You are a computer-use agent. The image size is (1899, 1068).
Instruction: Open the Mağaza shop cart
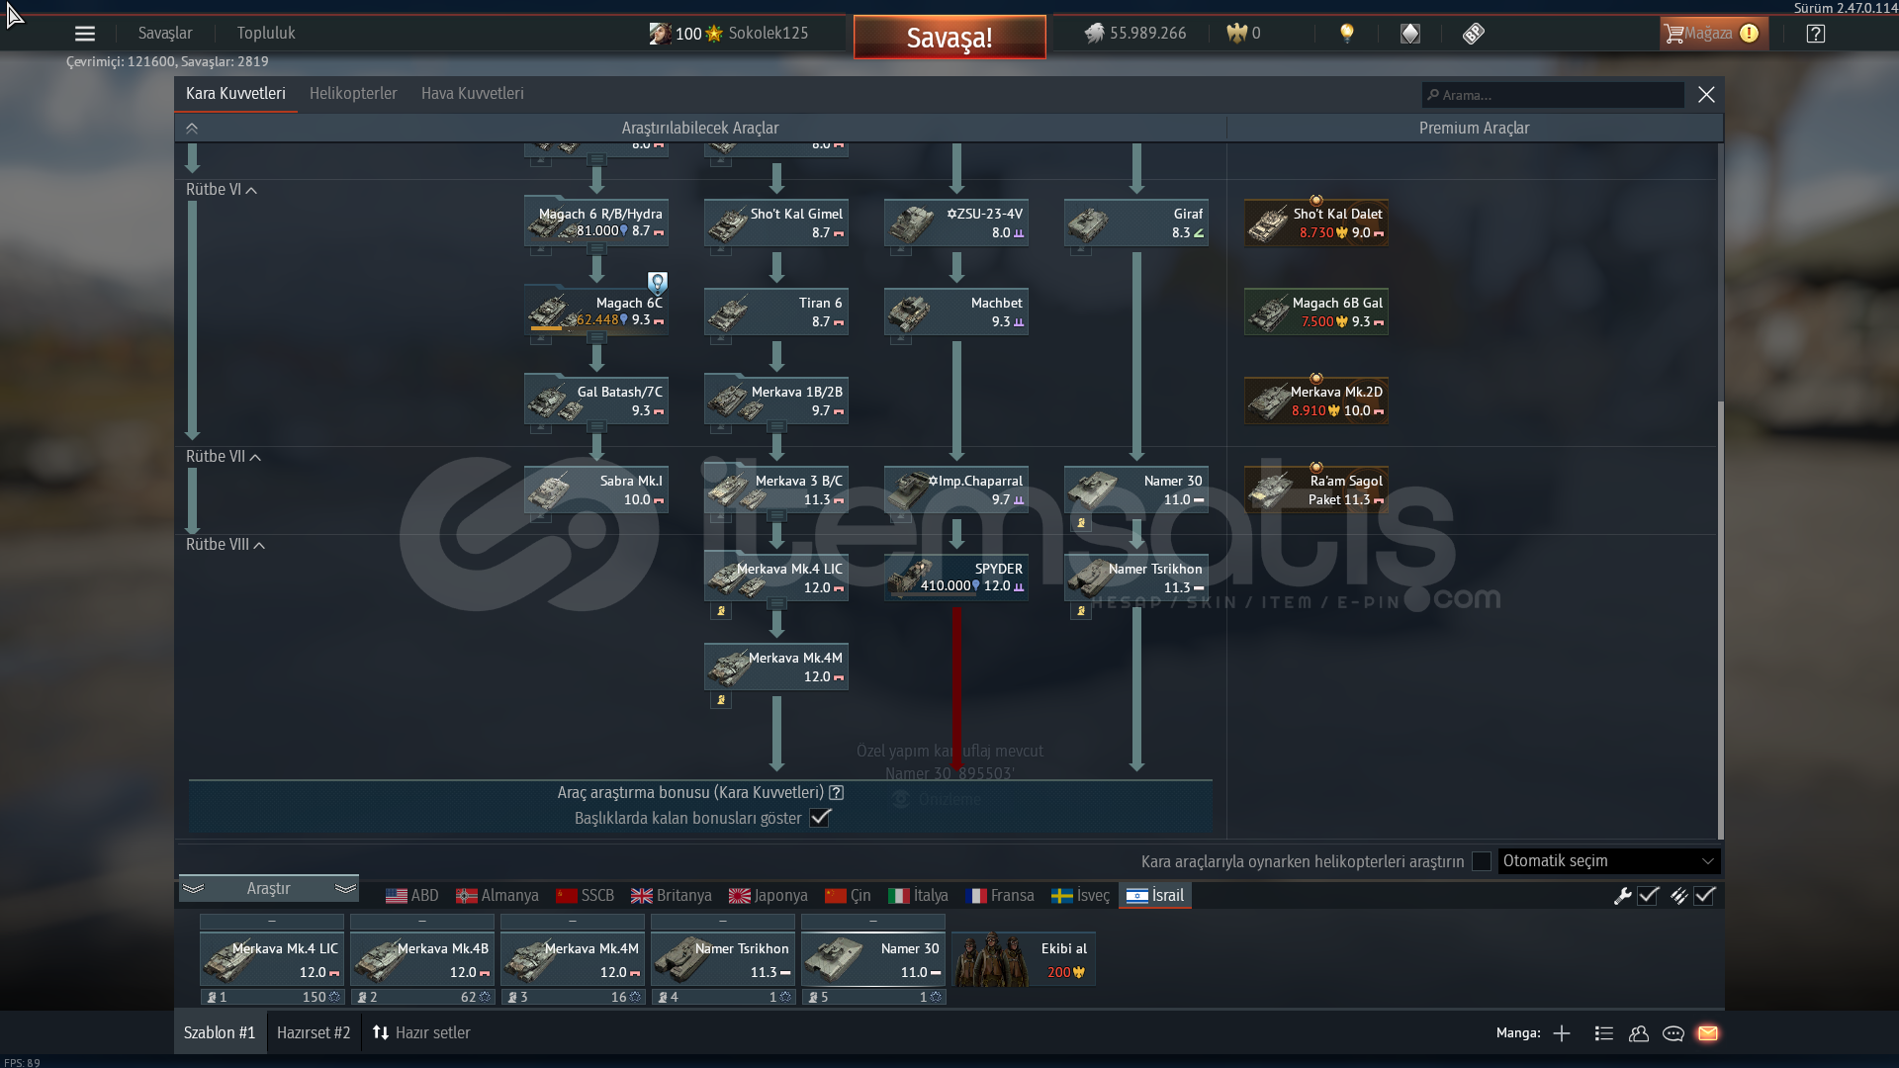pos(1713,34)
